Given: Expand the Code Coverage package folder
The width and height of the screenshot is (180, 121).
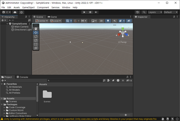Looking at the screenshot, I should [4, 107].
